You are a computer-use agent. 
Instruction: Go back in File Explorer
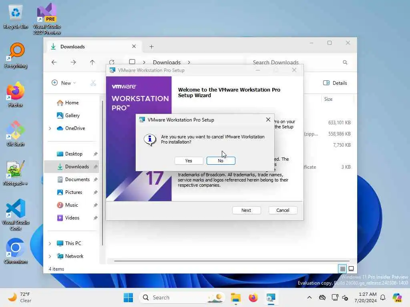click(54, 62)
